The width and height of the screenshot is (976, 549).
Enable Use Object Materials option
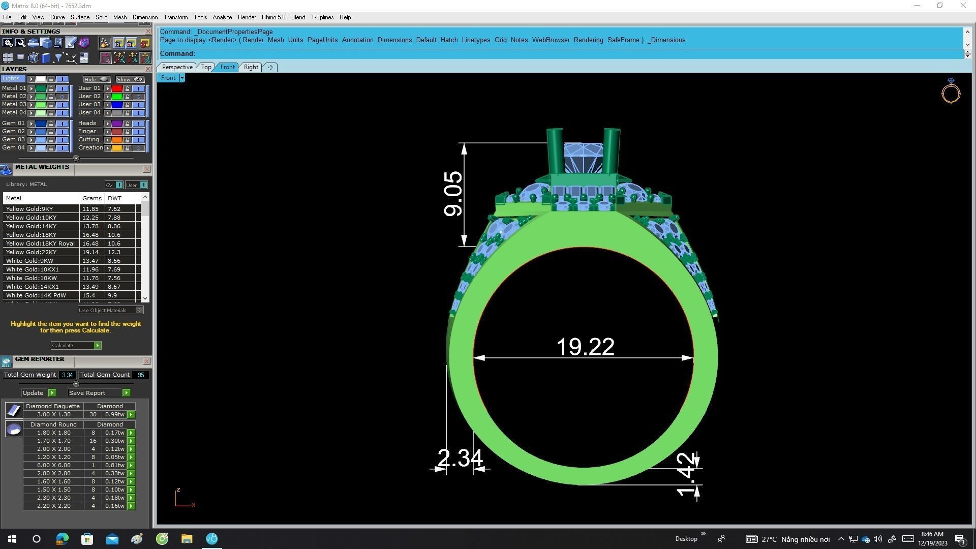click(x=140, y=310)
